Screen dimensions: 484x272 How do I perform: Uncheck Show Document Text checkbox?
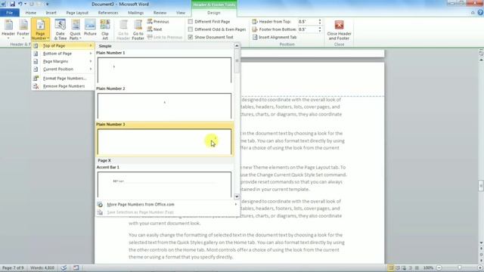pos(191,37)
